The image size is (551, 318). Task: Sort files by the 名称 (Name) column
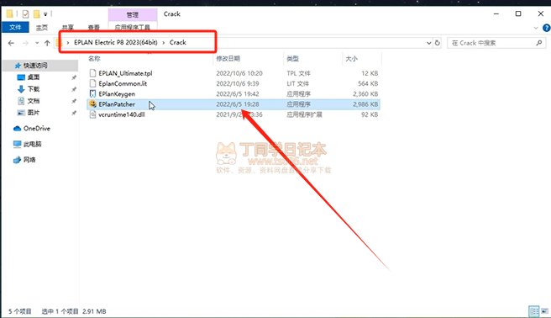(x=94, y=58)
